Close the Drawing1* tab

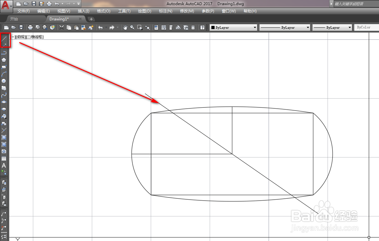(80, 19)
